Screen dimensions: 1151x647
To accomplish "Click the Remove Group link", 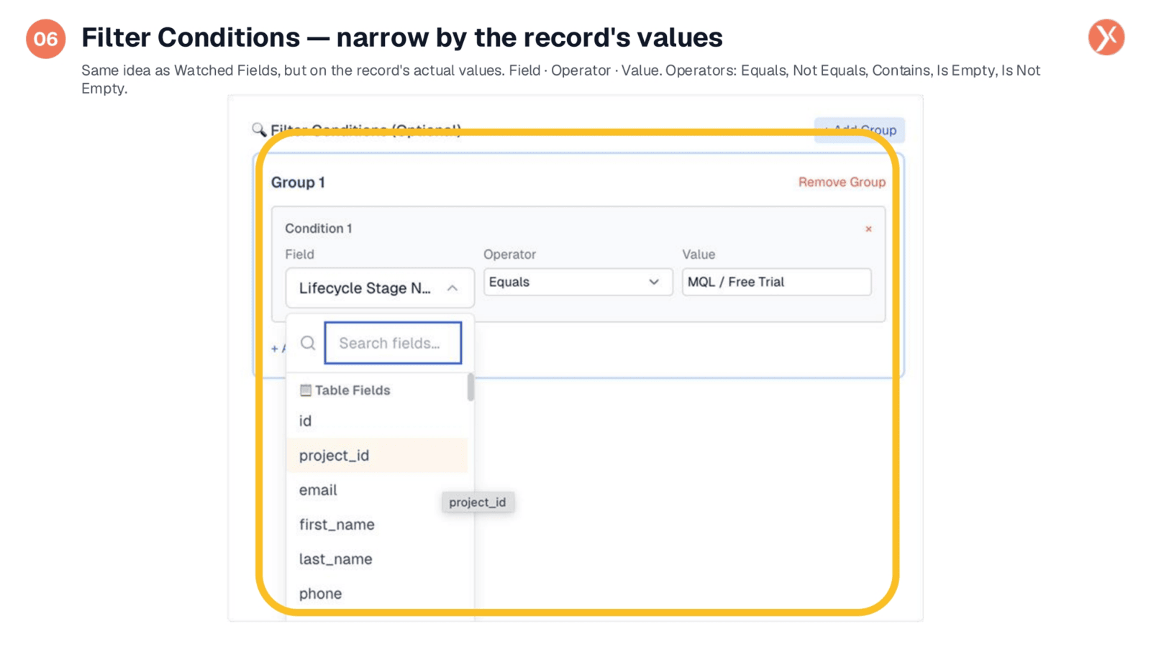I will click(x=842, y=182).
